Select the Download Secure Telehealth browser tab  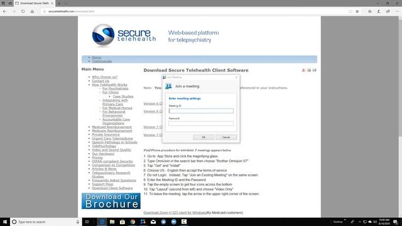[x=35, y=3]
